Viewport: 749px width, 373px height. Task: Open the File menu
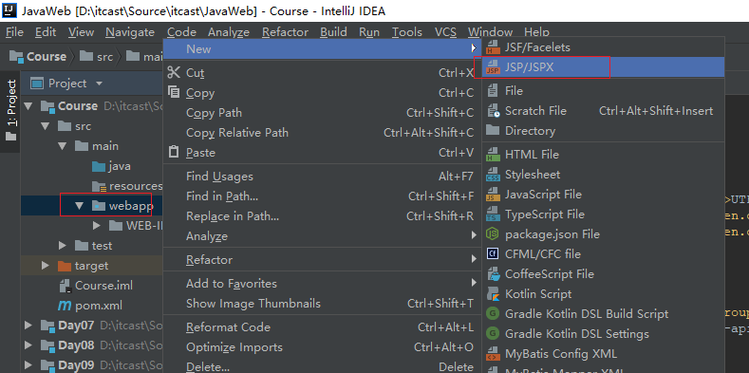14,32
